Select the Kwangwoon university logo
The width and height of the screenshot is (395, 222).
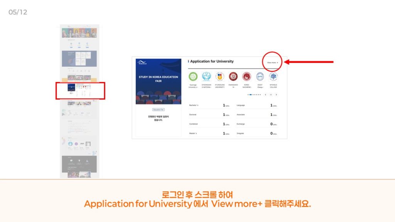point(233,76)
